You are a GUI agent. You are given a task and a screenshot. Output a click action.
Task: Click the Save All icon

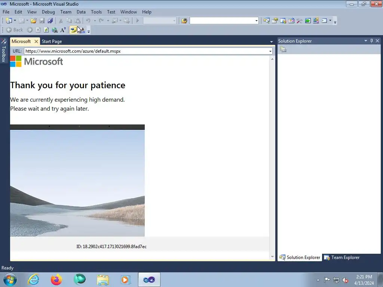(50, 21)
